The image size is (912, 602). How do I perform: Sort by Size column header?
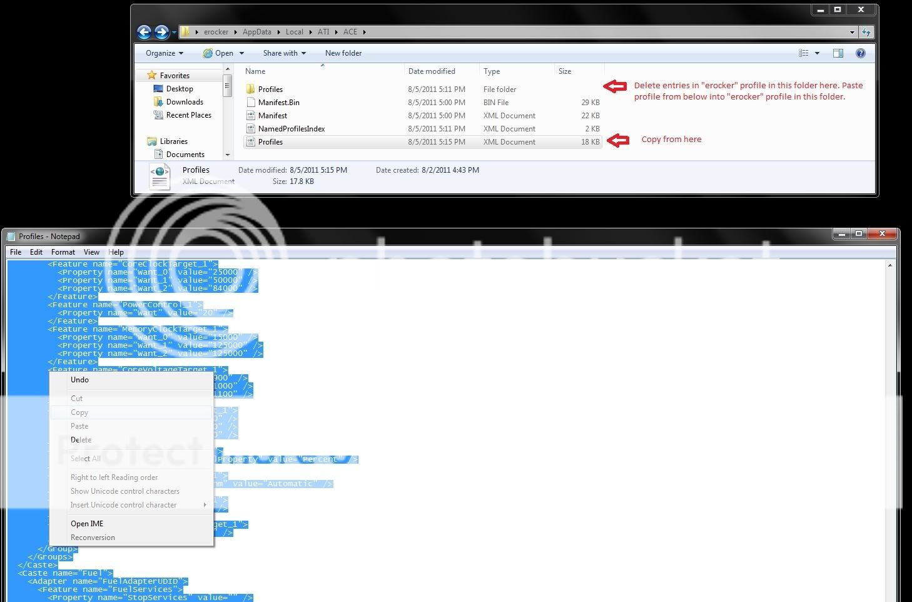click(565, 71)
